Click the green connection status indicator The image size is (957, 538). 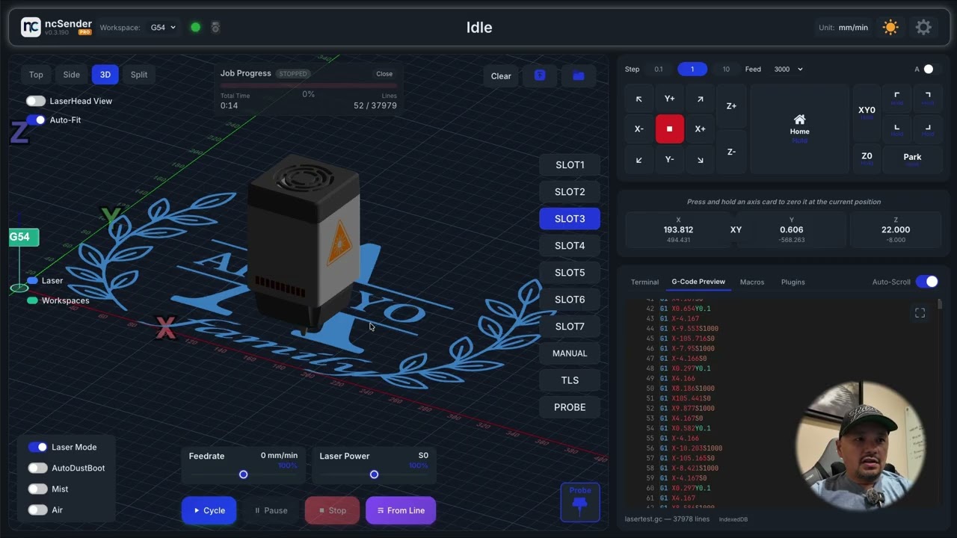195,28
